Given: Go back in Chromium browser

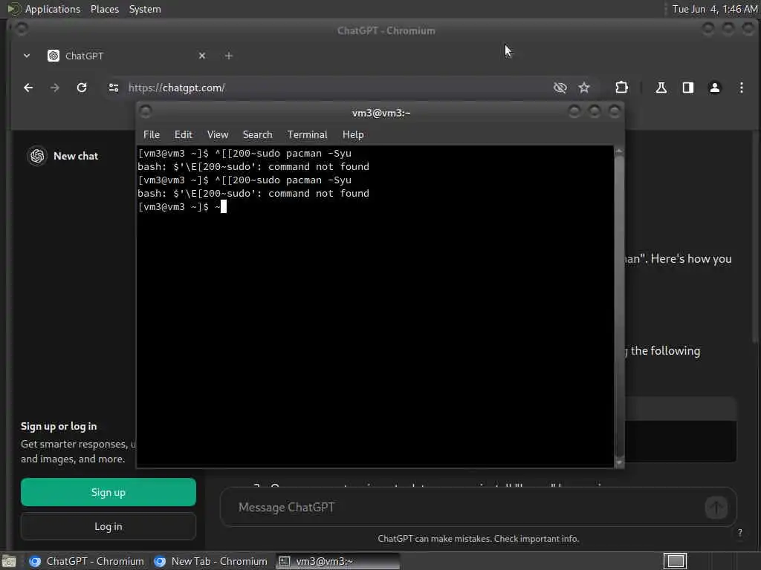Looking at the screenshot, I should (28, 88).
